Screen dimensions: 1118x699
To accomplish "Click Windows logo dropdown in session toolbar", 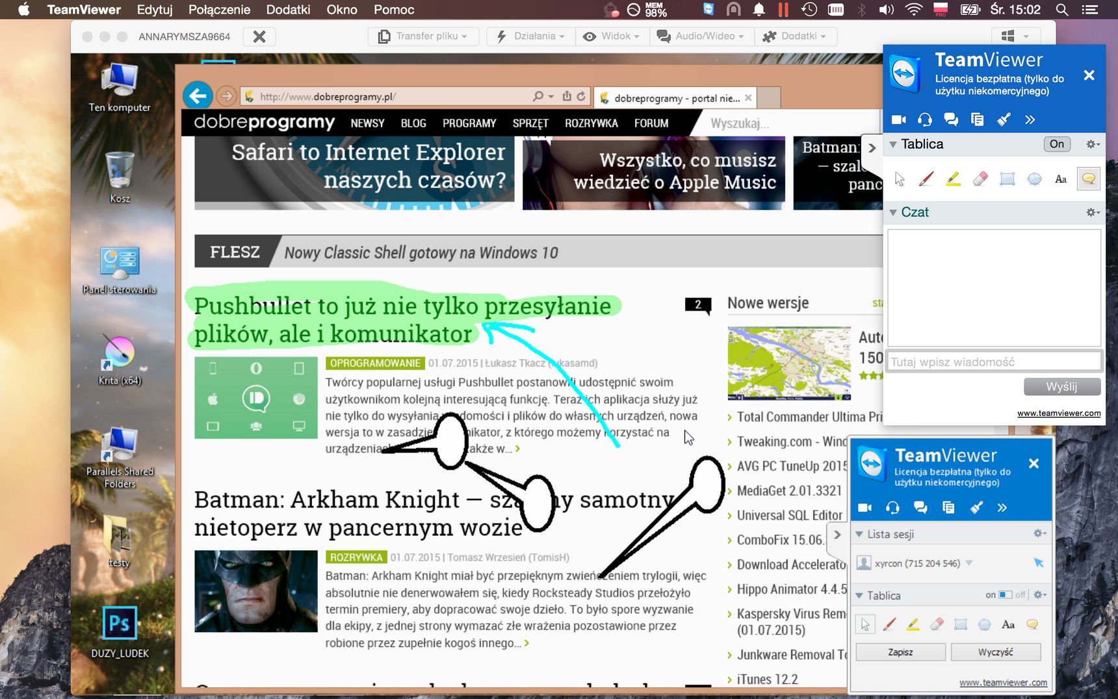I will tap(1015, 36).
